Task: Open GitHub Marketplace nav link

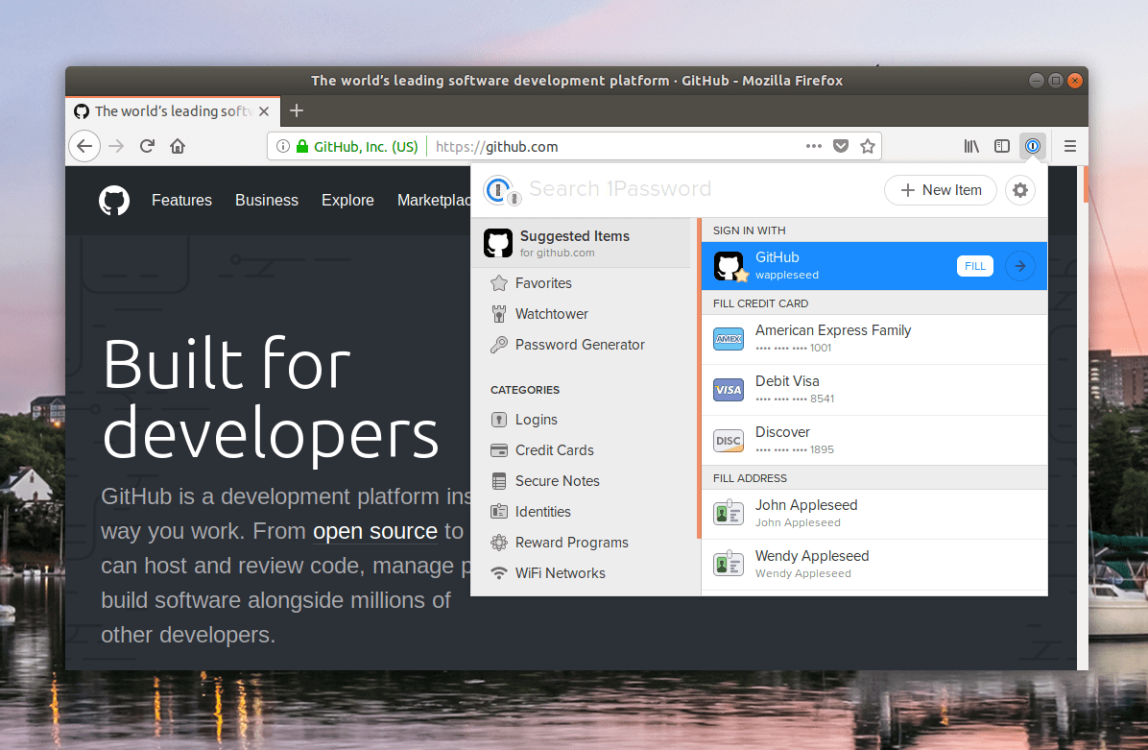Action: [x=434, y=200]
